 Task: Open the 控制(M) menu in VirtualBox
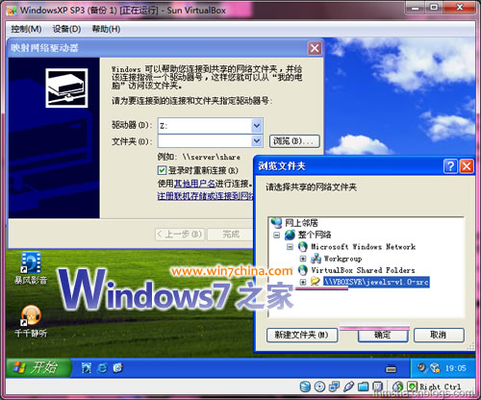(x=26, y=29)
